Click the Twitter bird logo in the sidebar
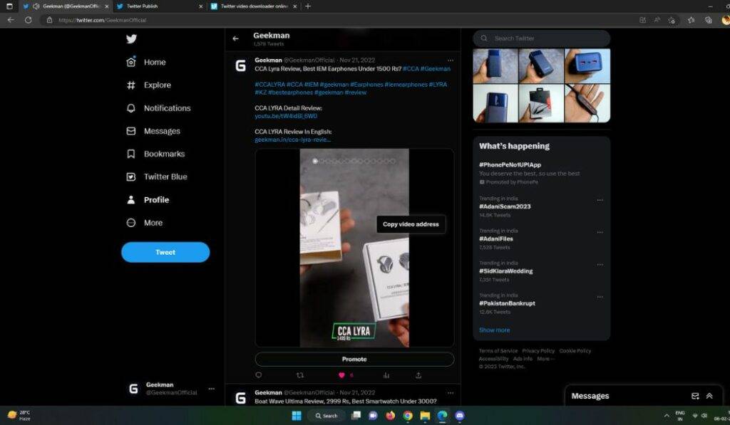The image size is (730, 425). click(x=131, y=39)
